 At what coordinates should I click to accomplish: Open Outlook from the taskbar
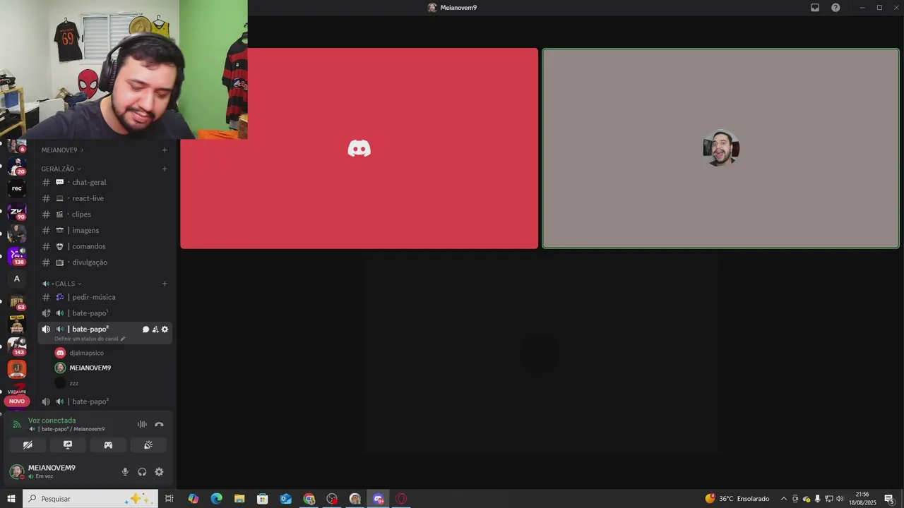[x=285, y=499]
